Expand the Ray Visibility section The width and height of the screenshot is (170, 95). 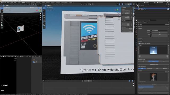point(141,40)
